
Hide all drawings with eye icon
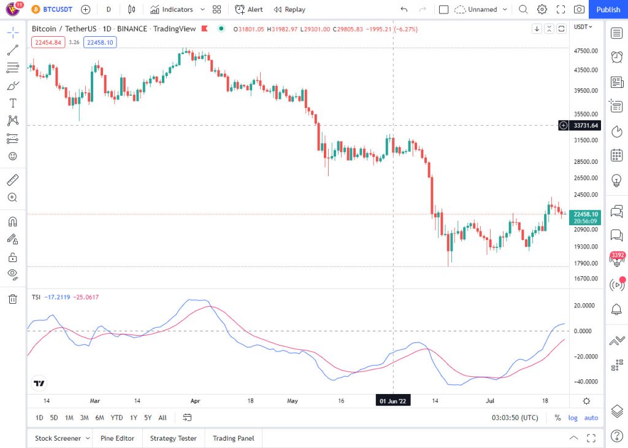click(13, 274)
